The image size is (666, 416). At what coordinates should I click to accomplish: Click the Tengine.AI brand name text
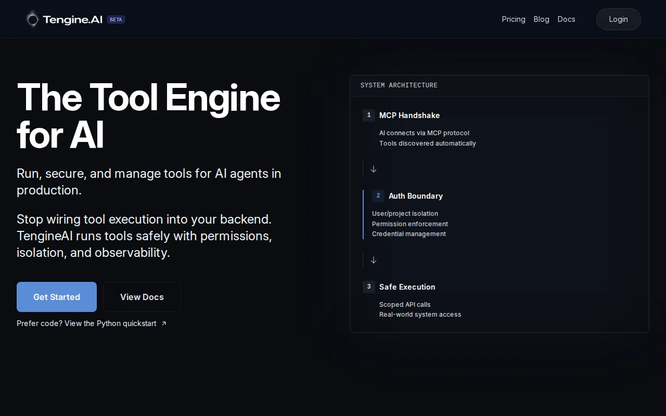[72, 19]
